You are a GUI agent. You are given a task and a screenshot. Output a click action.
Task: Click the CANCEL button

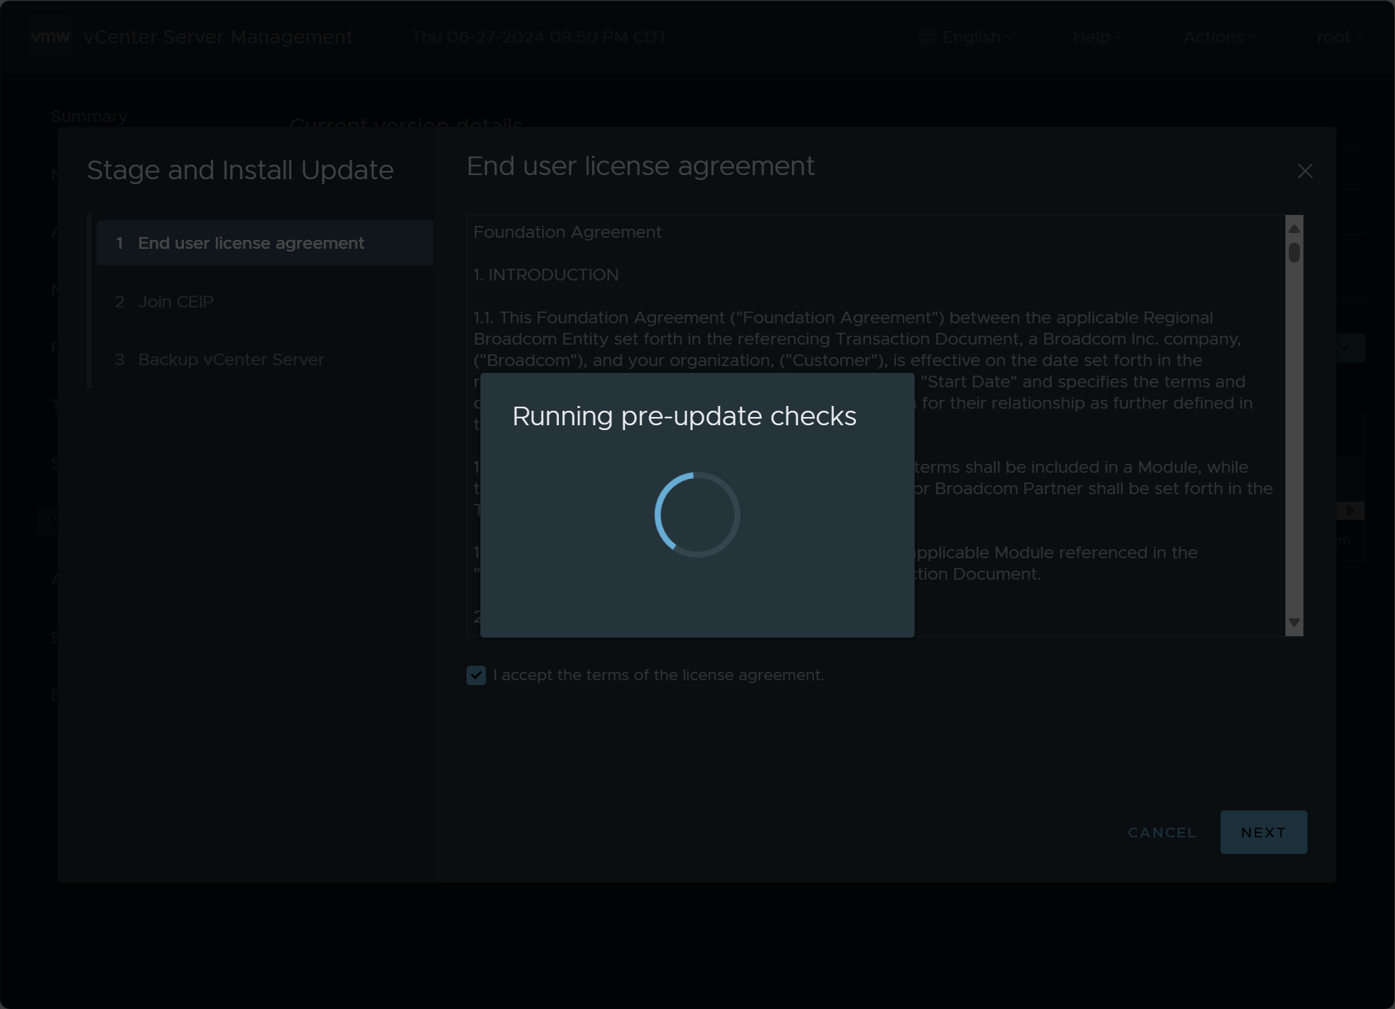pyautogui.click(x=1161, y=833)
